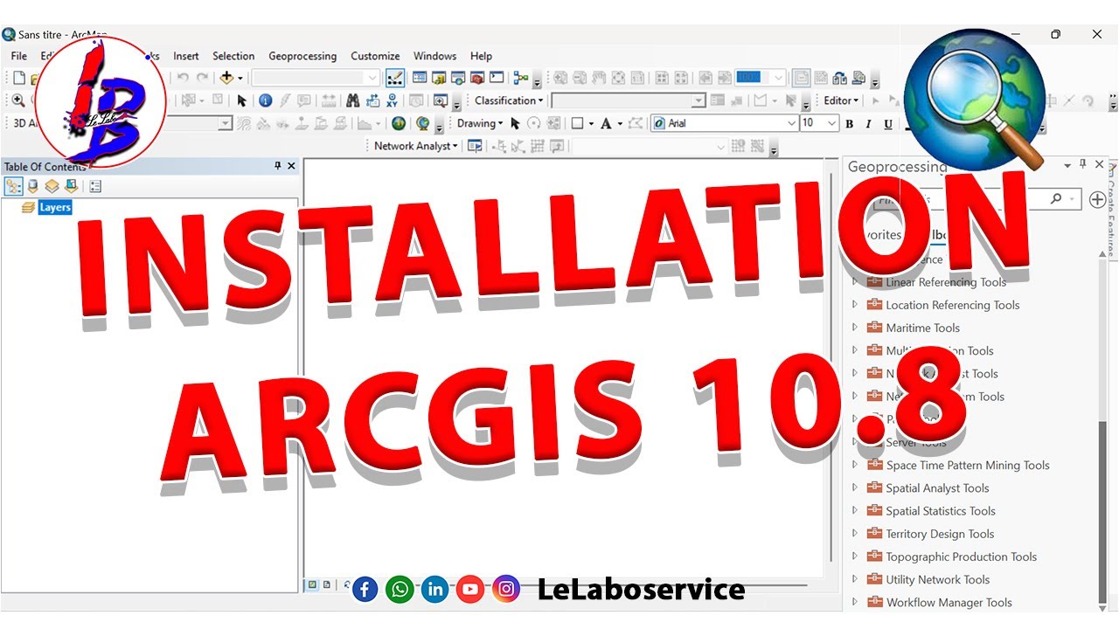
Task: Toggle List By Selection
Action: click(x=71, y=186)
